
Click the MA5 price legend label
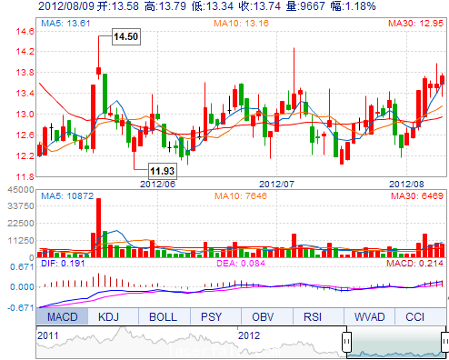65,24
